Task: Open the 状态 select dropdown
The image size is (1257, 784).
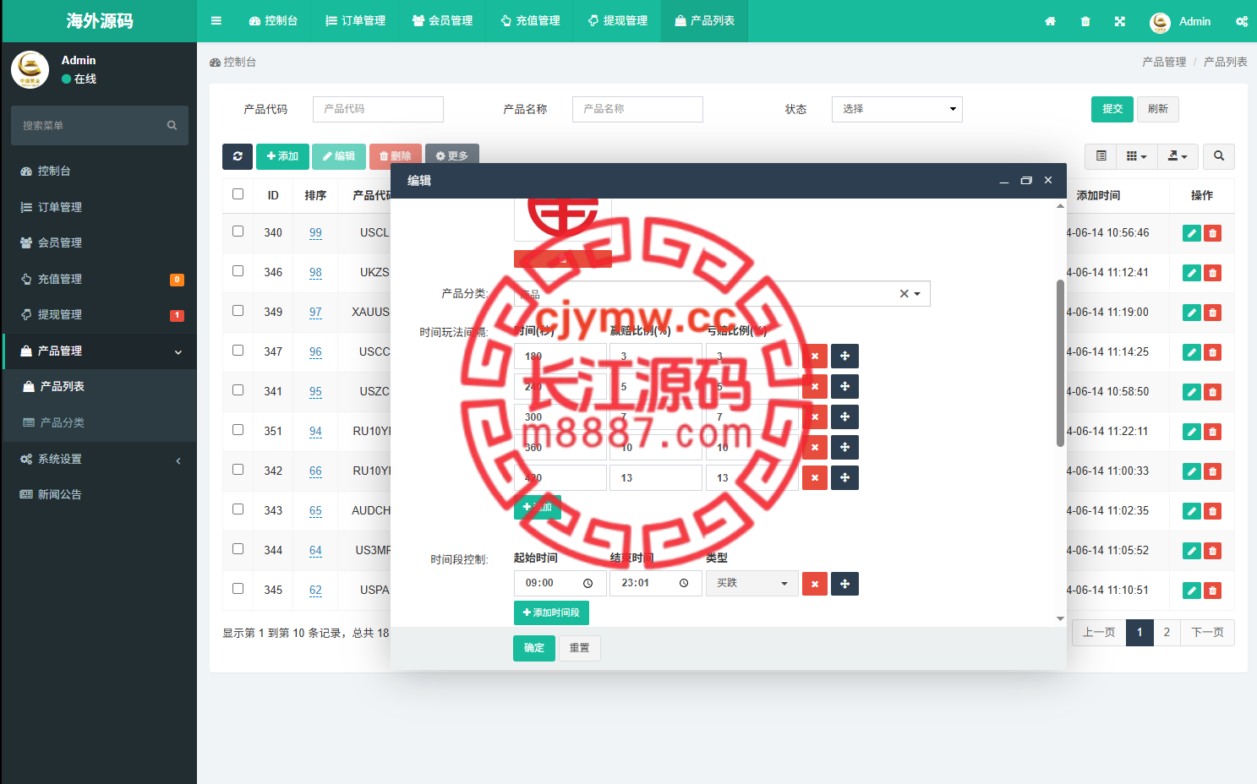Action: (x=897, y=109)
